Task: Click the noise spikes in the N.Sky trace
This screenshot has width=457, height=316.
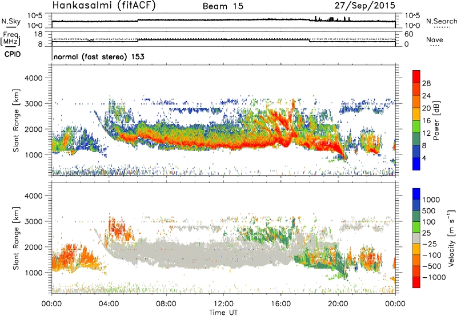Action: coord(332,19)
